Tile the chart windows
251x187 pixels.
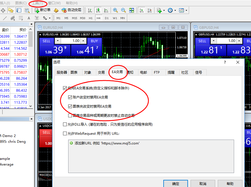click(132, 10)
